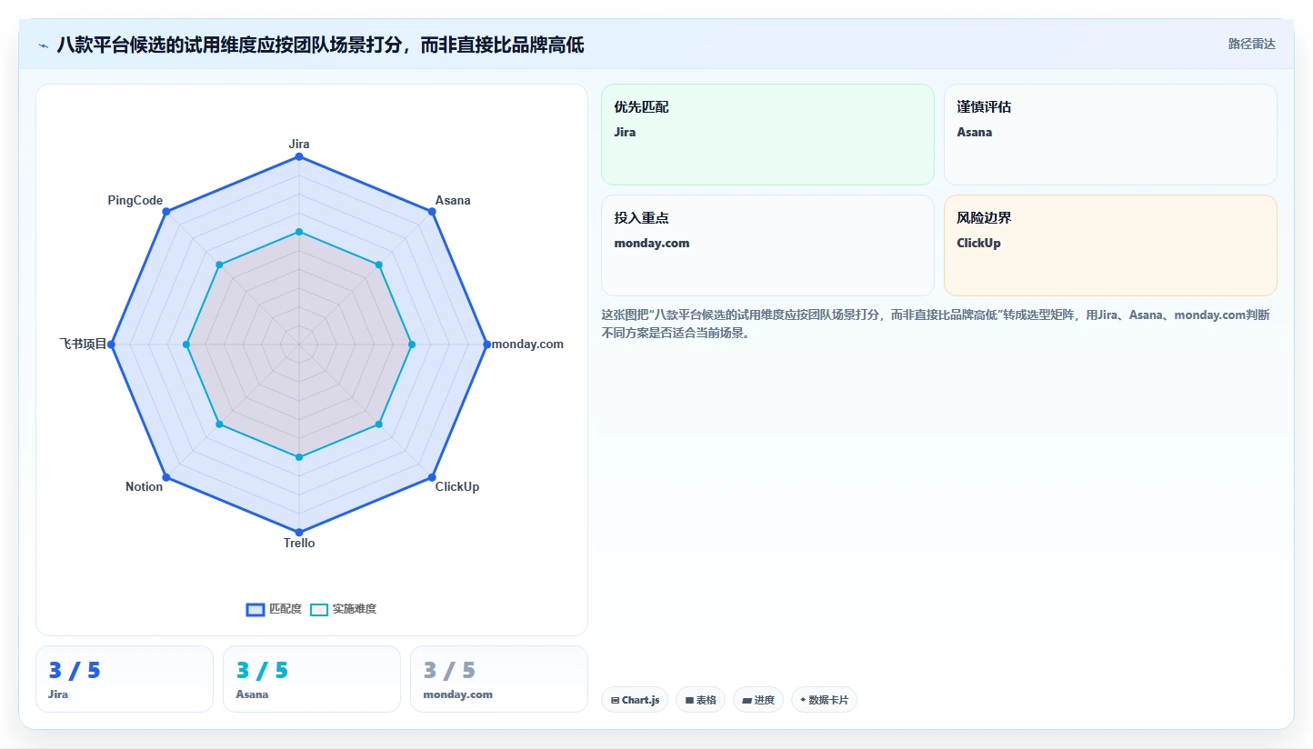Click the blue monday.com outer data point

(x=486, y=345)
